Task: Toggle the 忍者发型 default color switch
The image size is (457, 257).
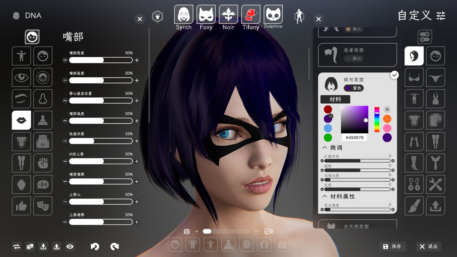Action: 353,59
